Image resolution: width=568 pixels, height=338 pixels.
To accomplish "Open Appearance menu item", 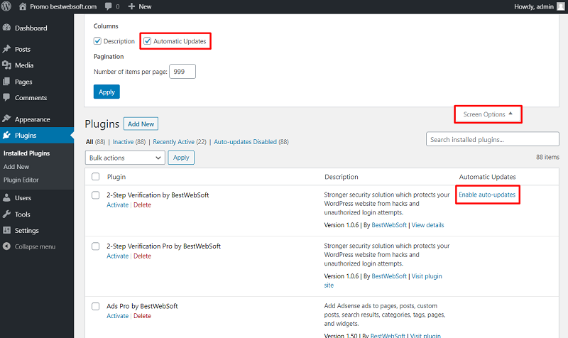I will [32, 119].
